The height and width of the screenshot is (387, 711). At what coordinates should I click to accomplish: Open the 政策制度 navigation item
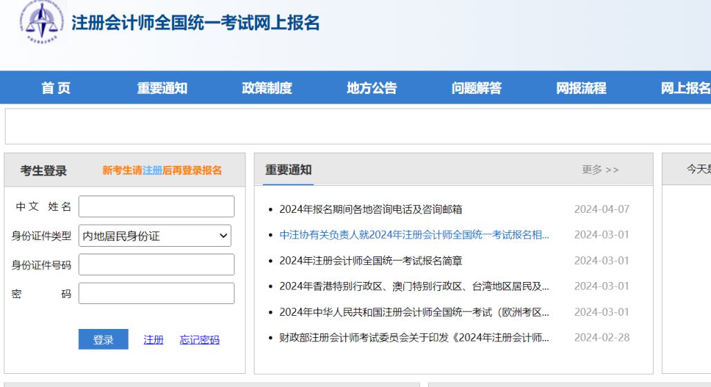(267, 88)
